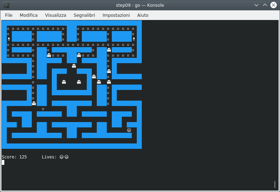The height and width of the screenshot is (192, 280).
Task: Click the right ghost inside the ghost house
Action: coord(79,82)
